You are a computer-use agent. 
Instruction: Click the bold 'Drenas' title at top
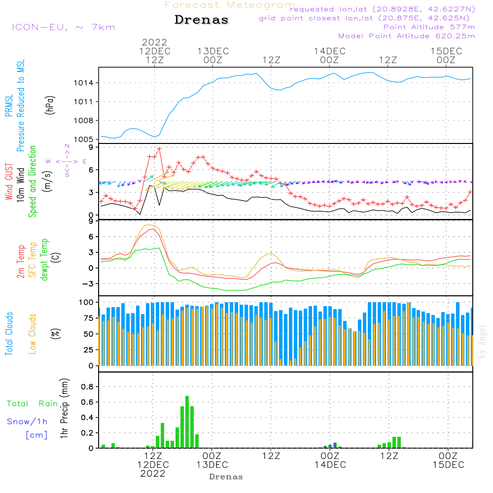pos(202,20)
